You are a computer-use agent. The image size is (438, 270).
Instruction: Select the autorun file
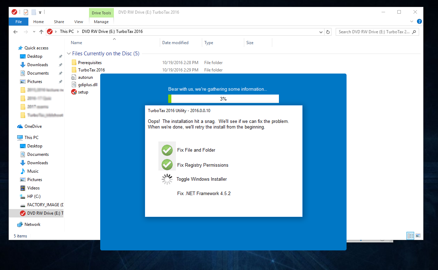tap(85, 77)
